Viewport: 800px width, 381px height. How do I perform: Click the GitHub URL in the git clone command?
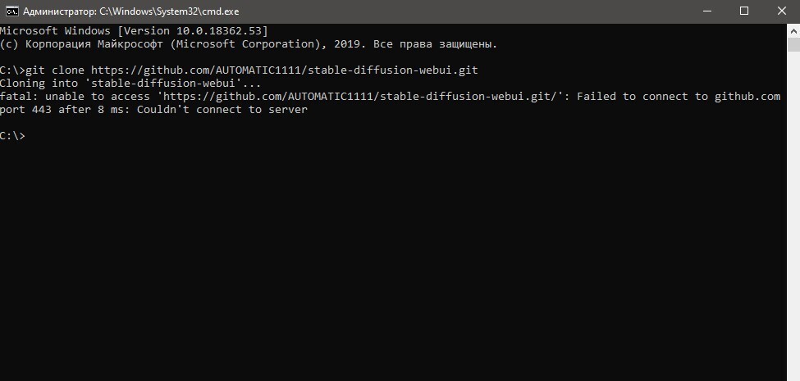point(285,70)
